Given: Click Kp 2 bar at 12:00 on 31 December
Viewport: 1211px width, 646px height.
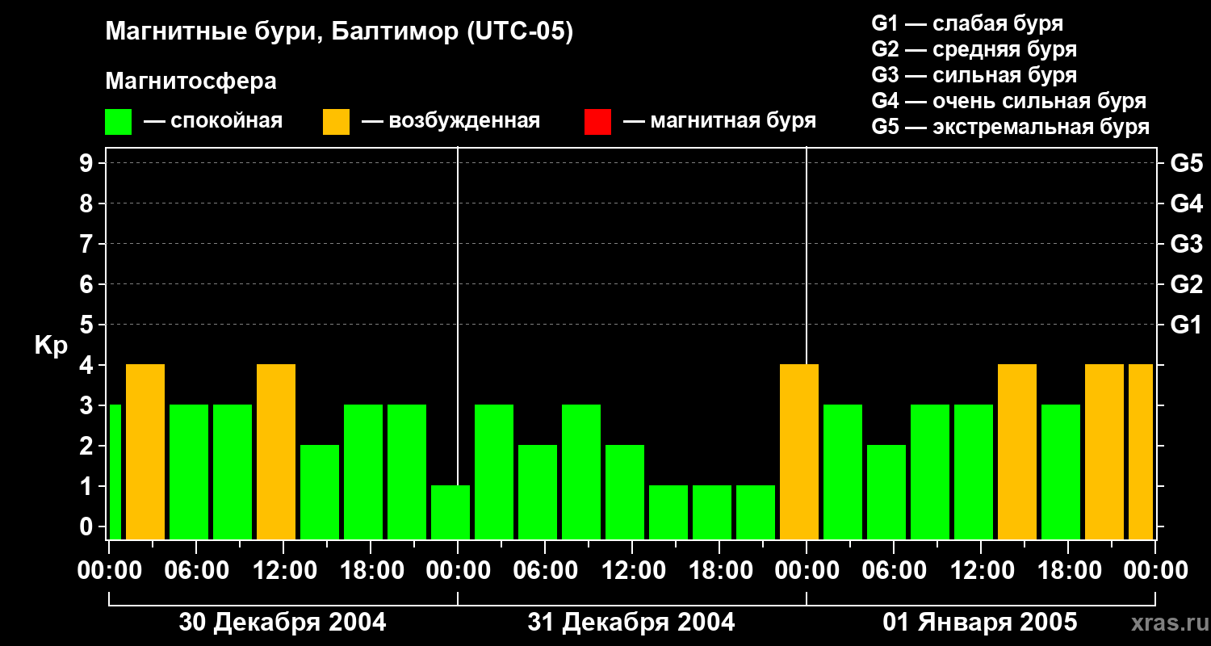Looking at the screenshot, I should point(625,492).
